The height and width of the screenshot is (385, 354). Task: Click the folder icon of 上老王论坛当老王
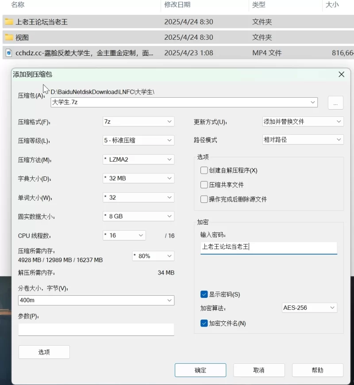pyautogui.click(x=9, y=22)
